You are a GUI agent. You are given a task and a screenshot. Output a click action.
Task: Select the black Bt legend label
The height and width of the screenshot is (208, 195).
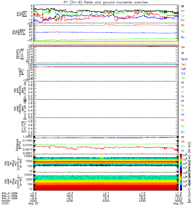pyautogui.click(x=183, y=6)
